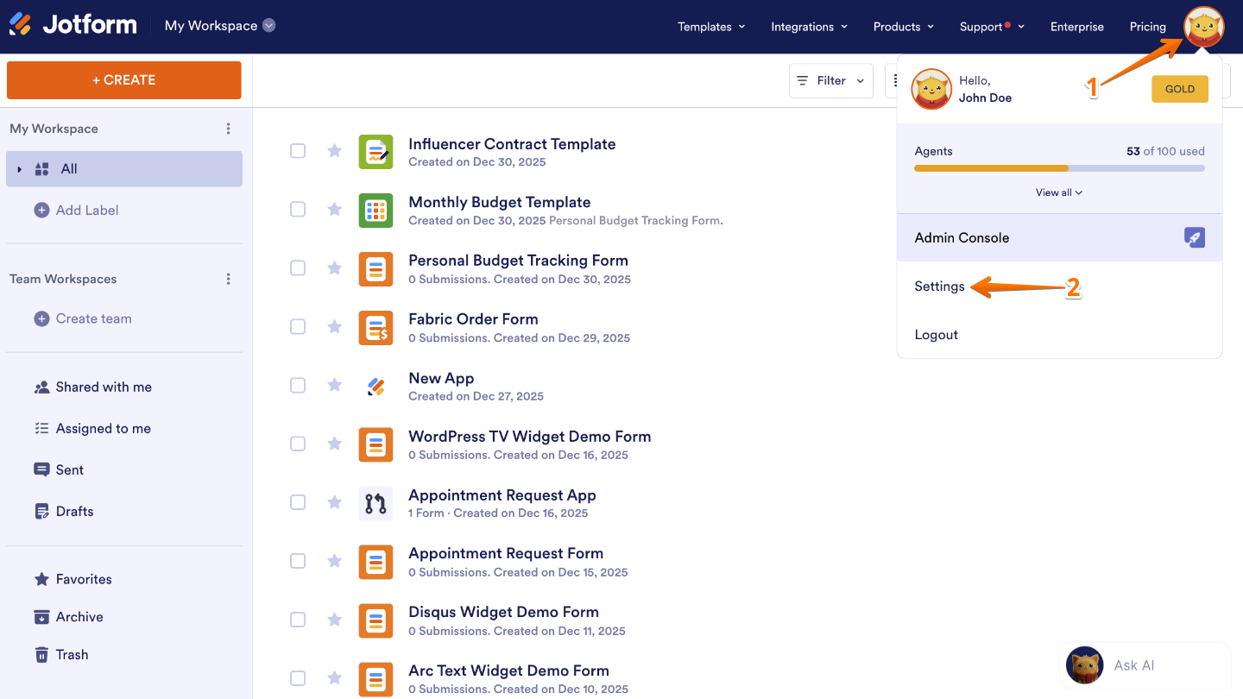Click the CREATE button

tap(123, 79)
